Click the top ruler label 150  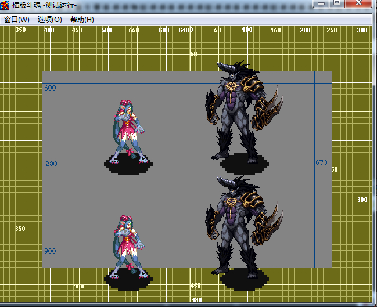pos(275,30)
